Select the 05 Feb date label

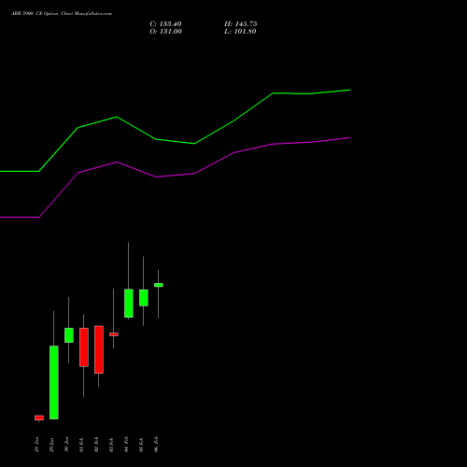coord(142,445)
